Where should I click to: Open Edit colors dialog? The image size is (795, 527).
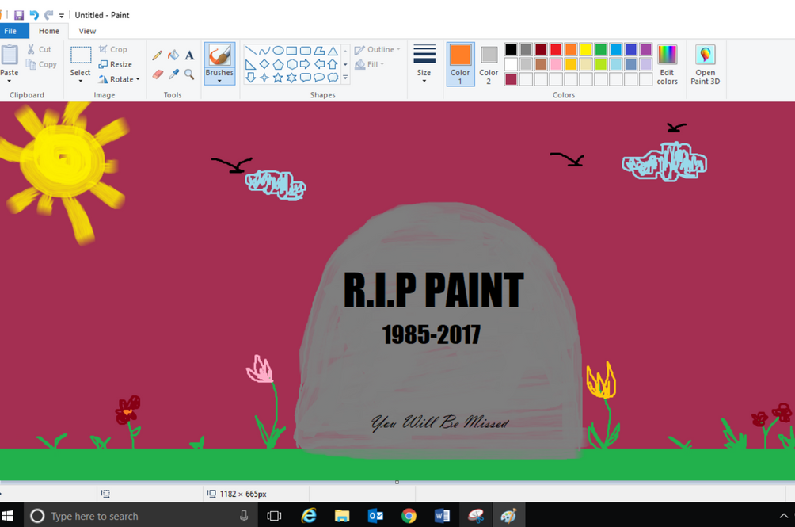point(668,64)
